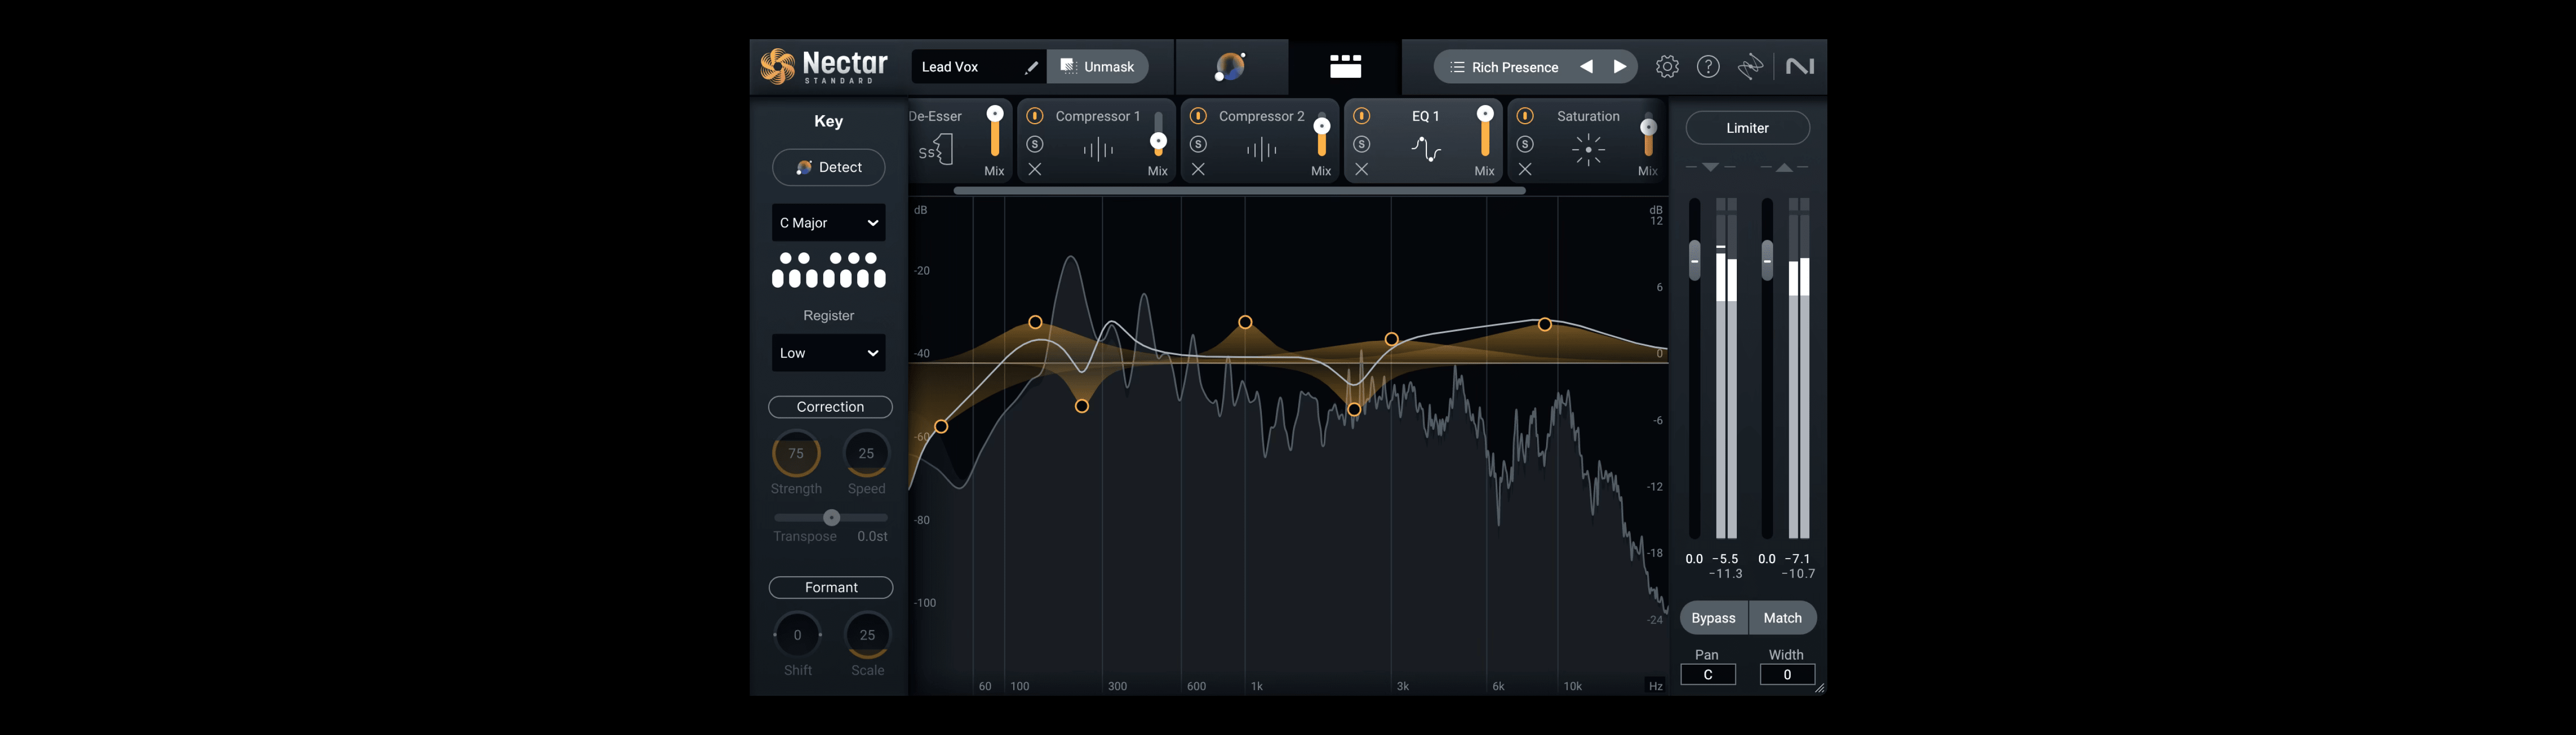Select the Saturation starburst icon
2576x735 pixels.
click(1588, 150)
